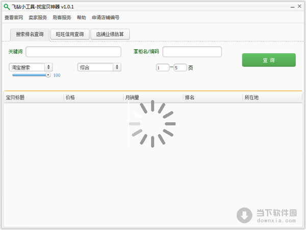The image size is (306, 230).
Task: Switch to the 店铺业绩估算 tab
Action: [x=110, y=34]
